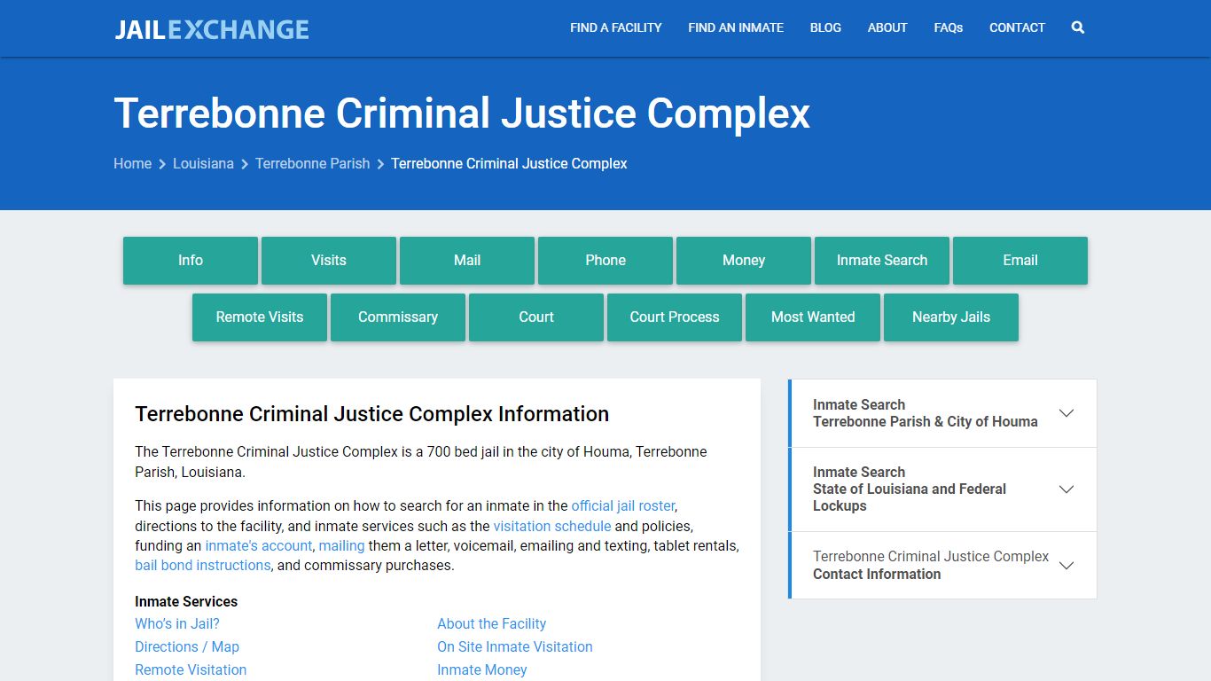Viewport: 1211px width, 681px height.
Task: Select the Money button
Action: [x=744, y=261]
